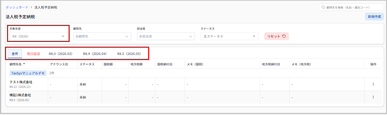This screenshot has height=115, width=387.
Task: Click 未納 status in テスト株式会社 row
Action: pyautogui.click(x=83, y=84)
